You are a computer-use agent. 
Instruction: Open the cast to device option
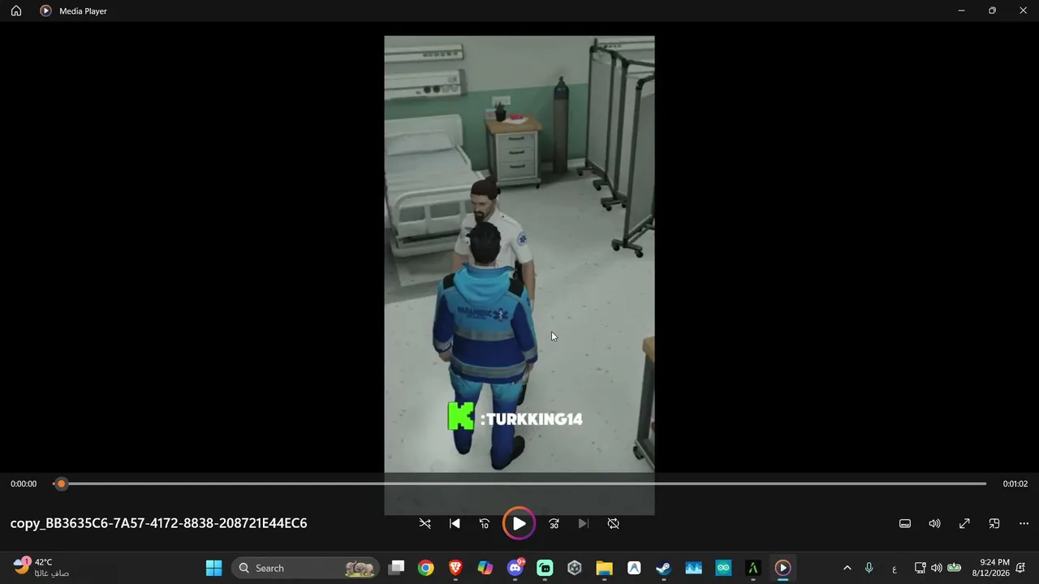[x=994, y=524]
